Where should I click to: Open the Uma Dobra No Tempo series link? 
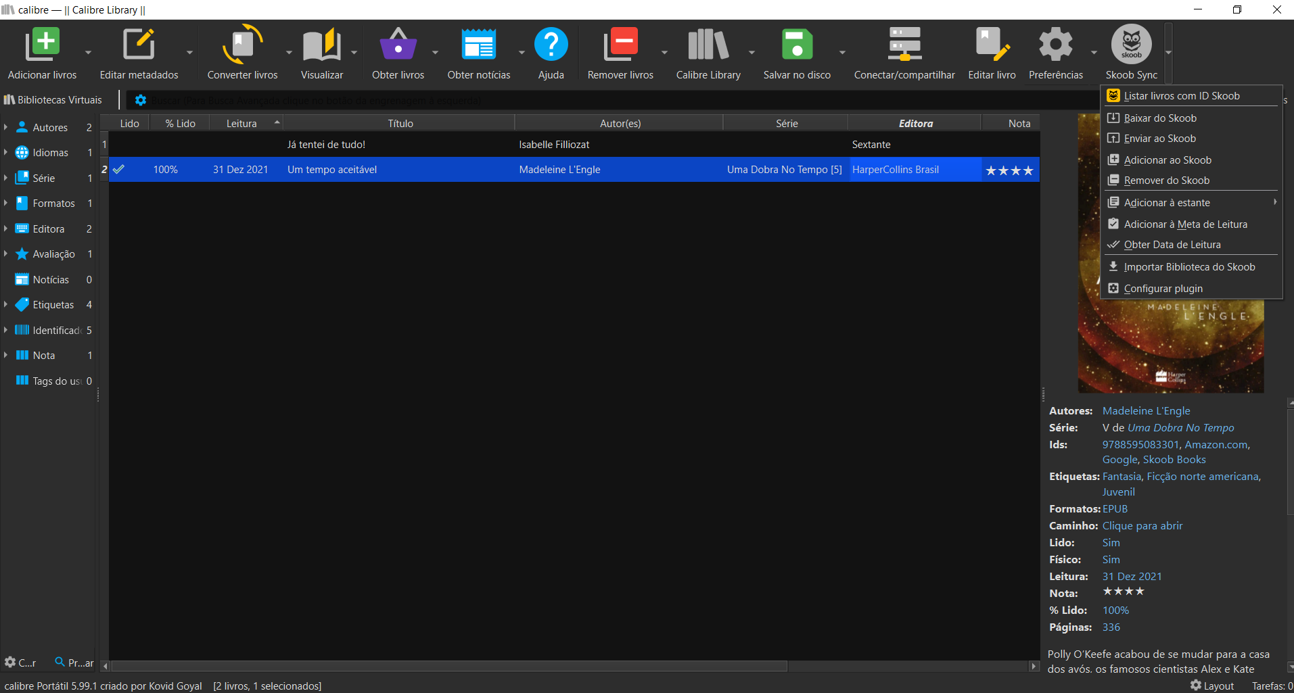coord(1180,427)
